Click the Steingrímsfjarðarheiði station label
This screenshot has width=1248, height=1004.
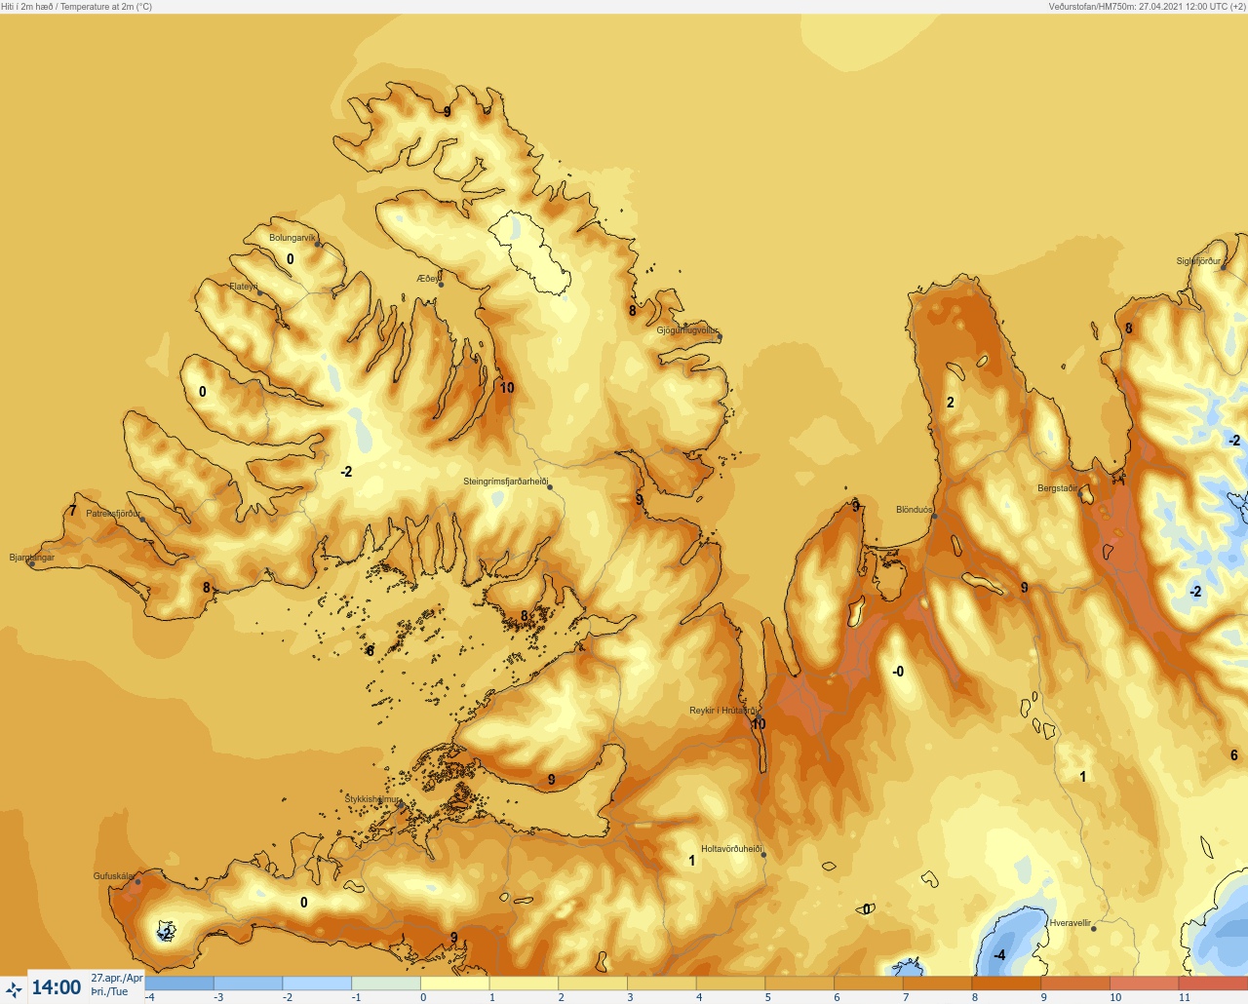point(506,482)
